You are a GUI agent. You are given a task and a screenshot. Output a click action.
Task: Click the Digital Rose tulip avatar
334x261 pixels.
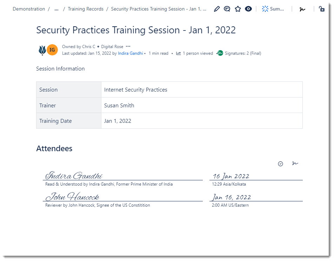42,50
